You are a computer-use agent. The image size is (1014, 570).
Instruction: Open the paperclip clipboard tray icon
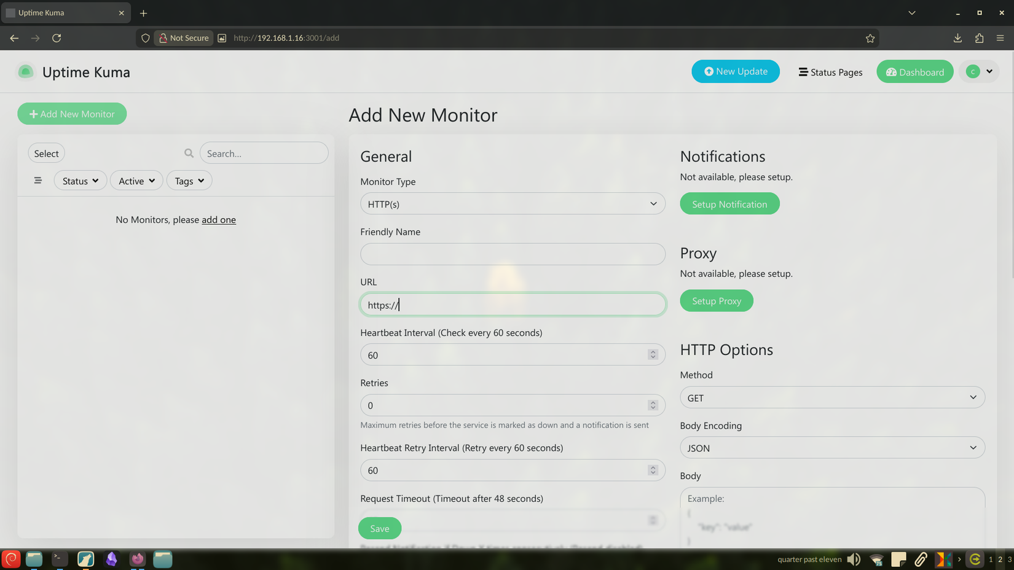coord(921,559)
